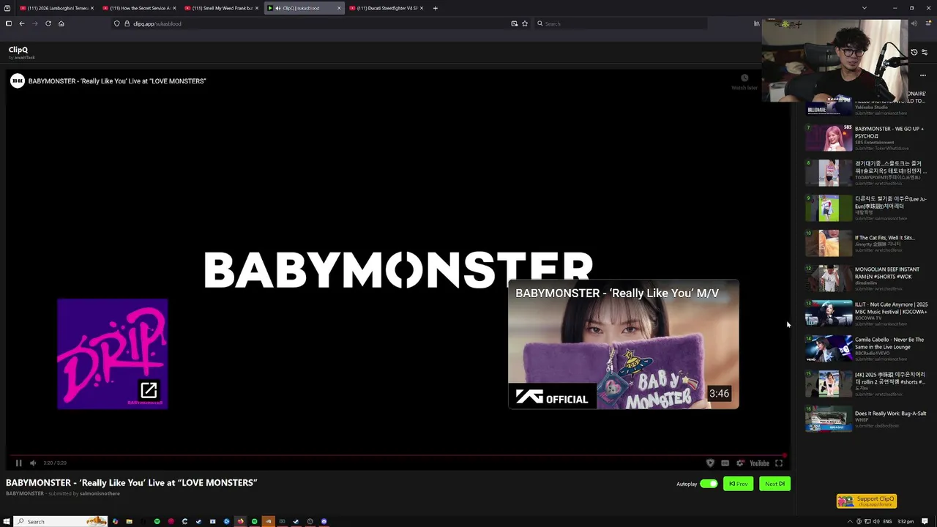937x527 pixels.
Task: Select 'ILLIT - Not Cute Anymore' clip
Action: (x=867, y=313)
